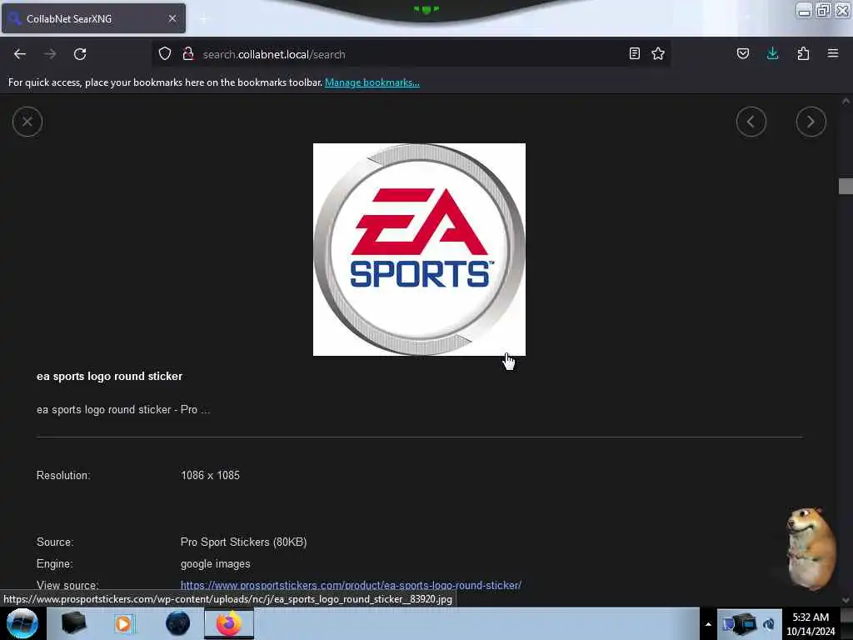
Task: Open the prosportstickers.com view source link
Action: point(351,586)
